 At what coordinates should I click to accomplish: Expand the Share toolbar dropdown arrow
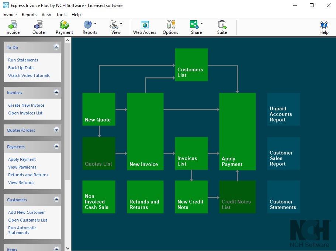coord(202,24)
